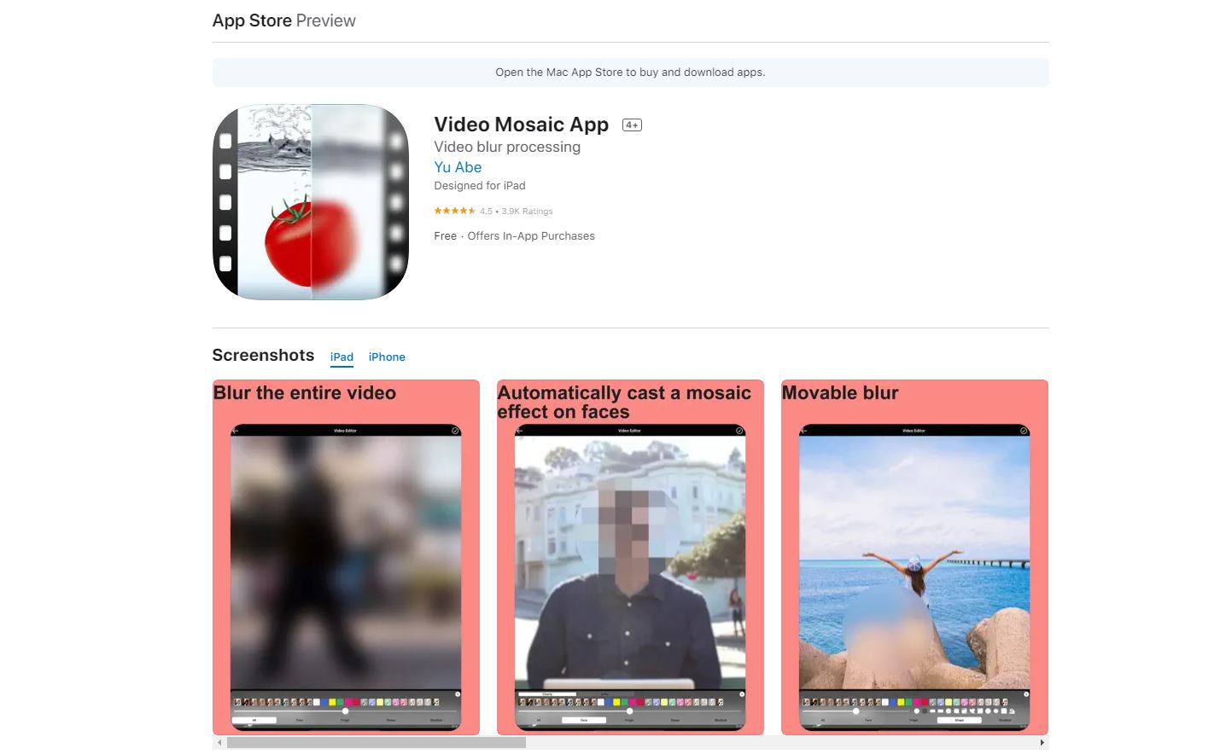The width and height of the screenshot is (1232, 754).
Task: Click the App Store Preview heading
Action: (284, 20)
